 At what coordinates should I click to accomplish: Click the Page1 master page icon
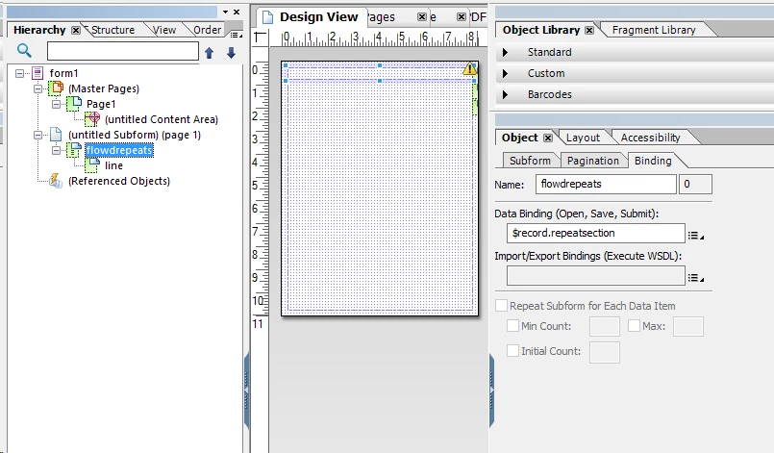point(74,104)
